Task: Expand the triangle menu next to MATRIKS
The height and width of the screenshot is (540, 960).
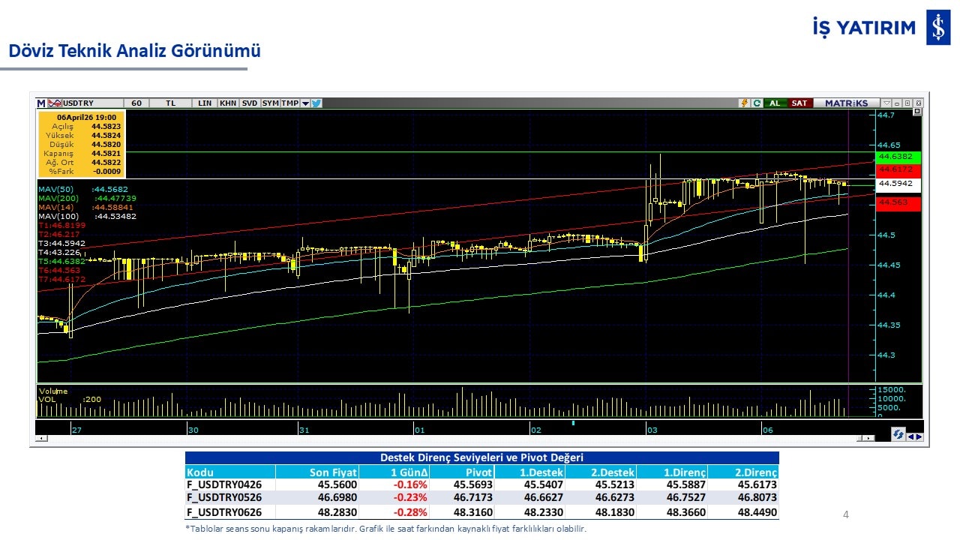Action: (x=886, y=103)
